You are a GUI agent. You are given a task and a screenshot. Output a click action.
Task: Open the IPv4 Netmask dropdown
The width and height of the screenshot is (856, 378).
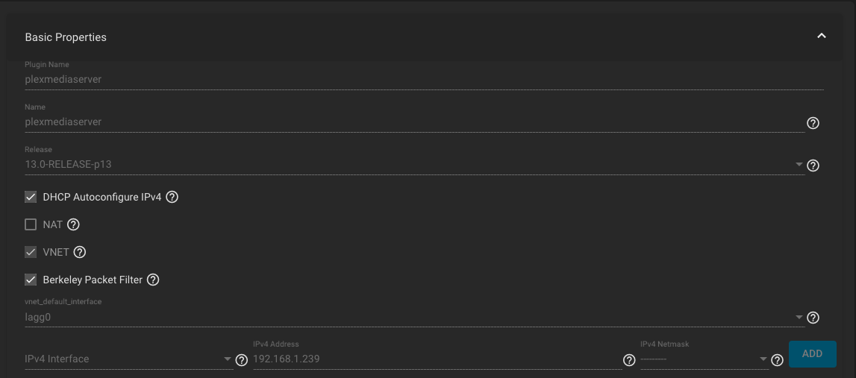point(705,359)
